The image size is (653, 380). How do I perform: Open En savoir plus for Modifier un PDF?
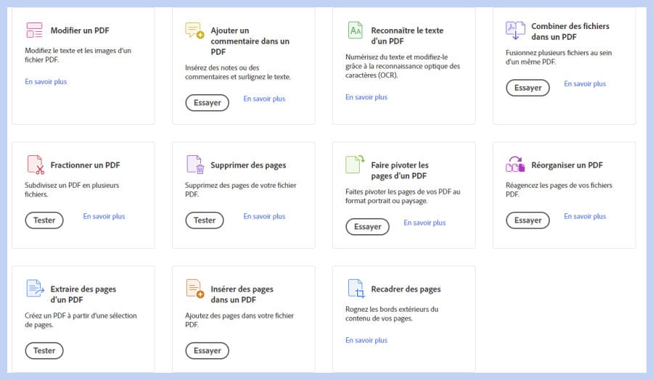pyautogui.click(x=46, y=82)
